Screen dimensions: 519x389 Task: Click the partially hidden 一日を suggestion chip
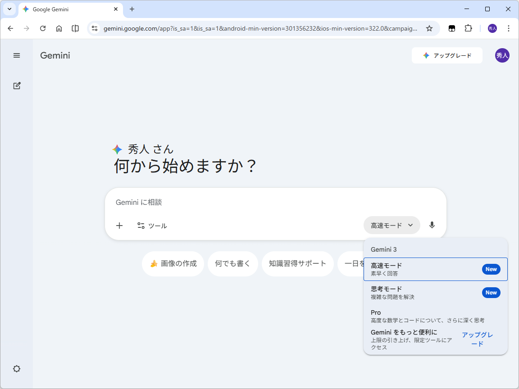click(351, 264)
